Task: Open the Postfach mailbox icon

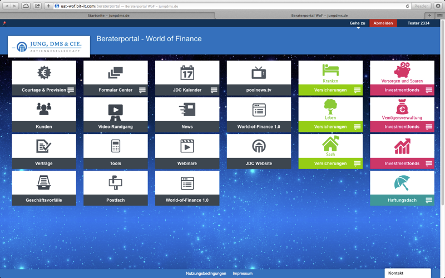Action: (x=116, y=182)
